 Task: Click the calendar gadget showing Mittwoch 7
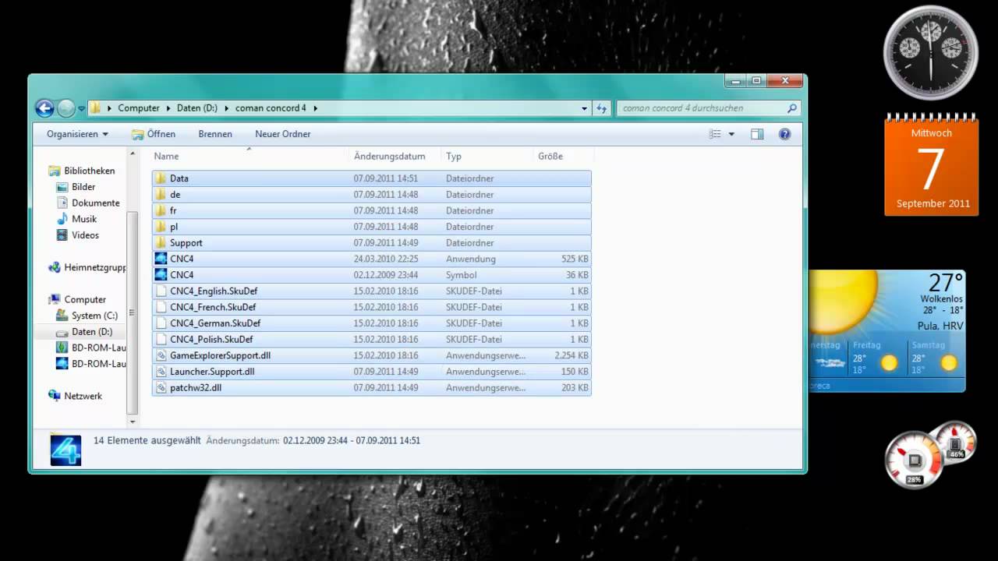point(932,165)
